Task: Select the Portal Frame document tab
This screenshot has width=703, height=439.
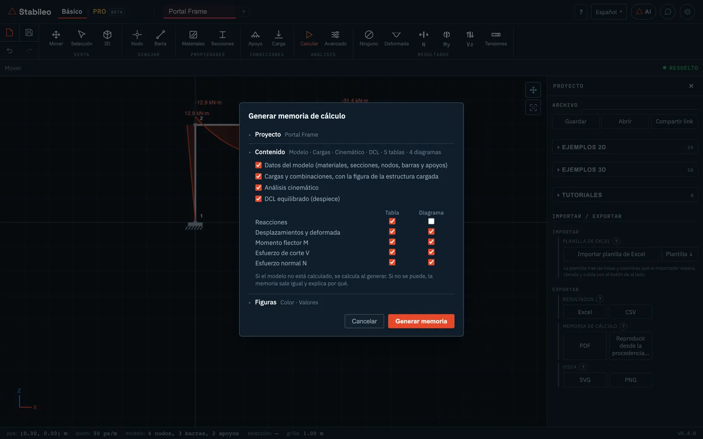Action: tap(199, 11)
